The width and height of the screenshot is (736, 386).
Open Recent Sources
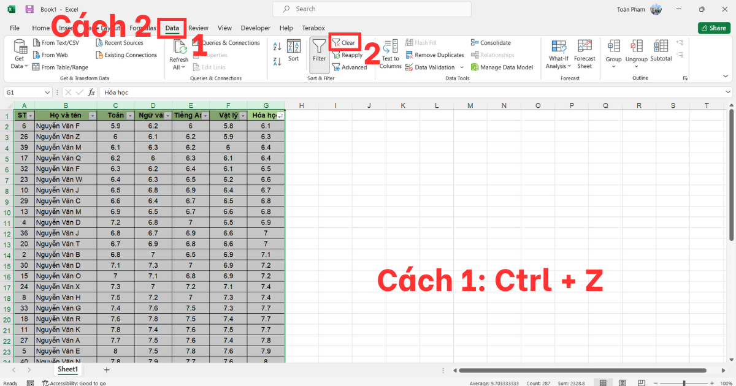tap(120, 43)
